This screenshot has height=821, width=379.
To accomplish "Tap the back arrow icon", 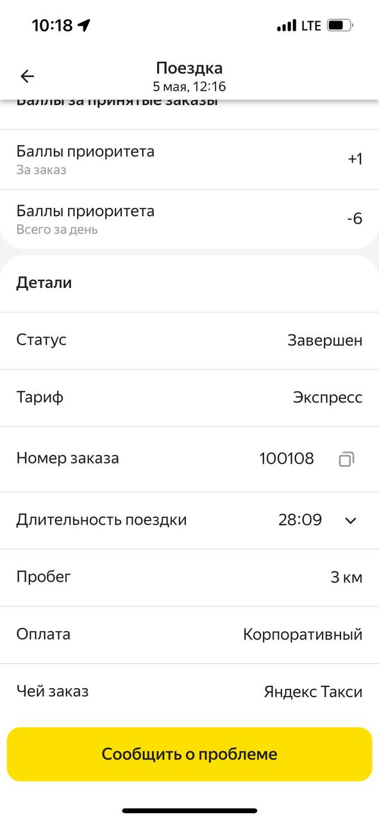I will tap(27, 76).
